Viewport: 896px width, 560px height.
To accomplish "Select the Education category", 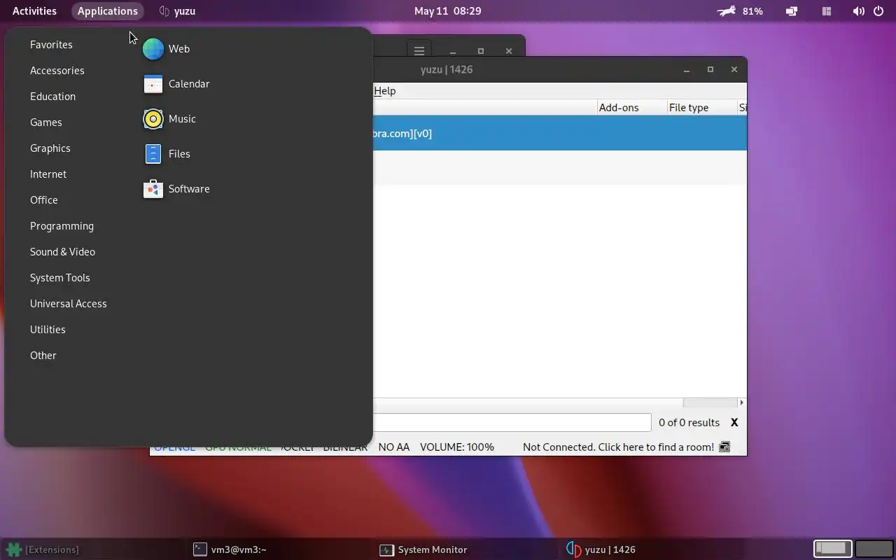I will (x=52, y=97).
